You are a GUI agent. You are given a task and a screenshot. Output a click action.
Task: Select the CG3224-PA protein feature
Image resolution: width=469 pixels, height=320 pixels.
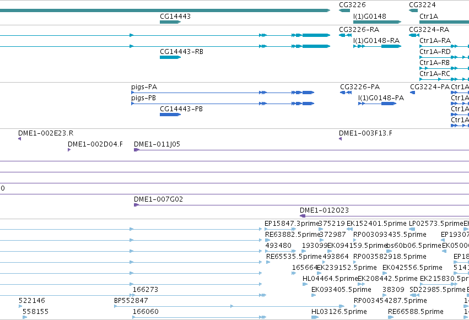pos(412,93)
